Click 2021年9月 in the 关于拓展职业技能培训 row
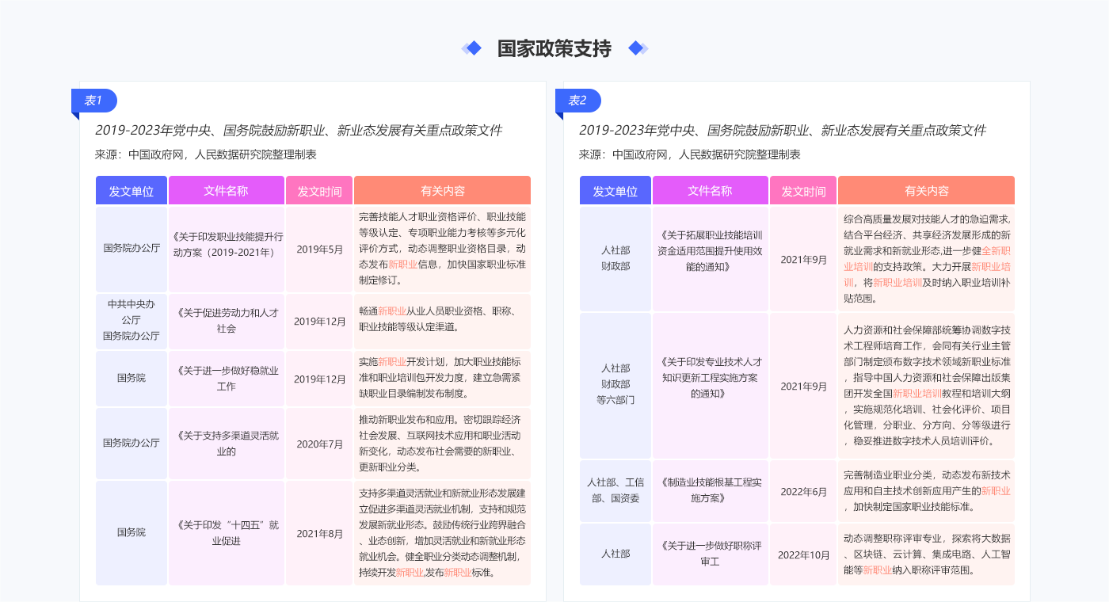This screenshot has width=1109, height=602. (803, 258)
